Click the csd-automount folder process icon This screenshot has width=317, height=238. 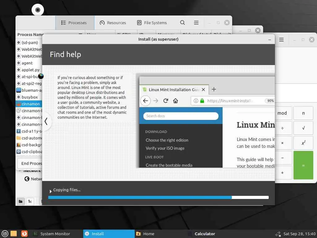[x=19, y=138]
